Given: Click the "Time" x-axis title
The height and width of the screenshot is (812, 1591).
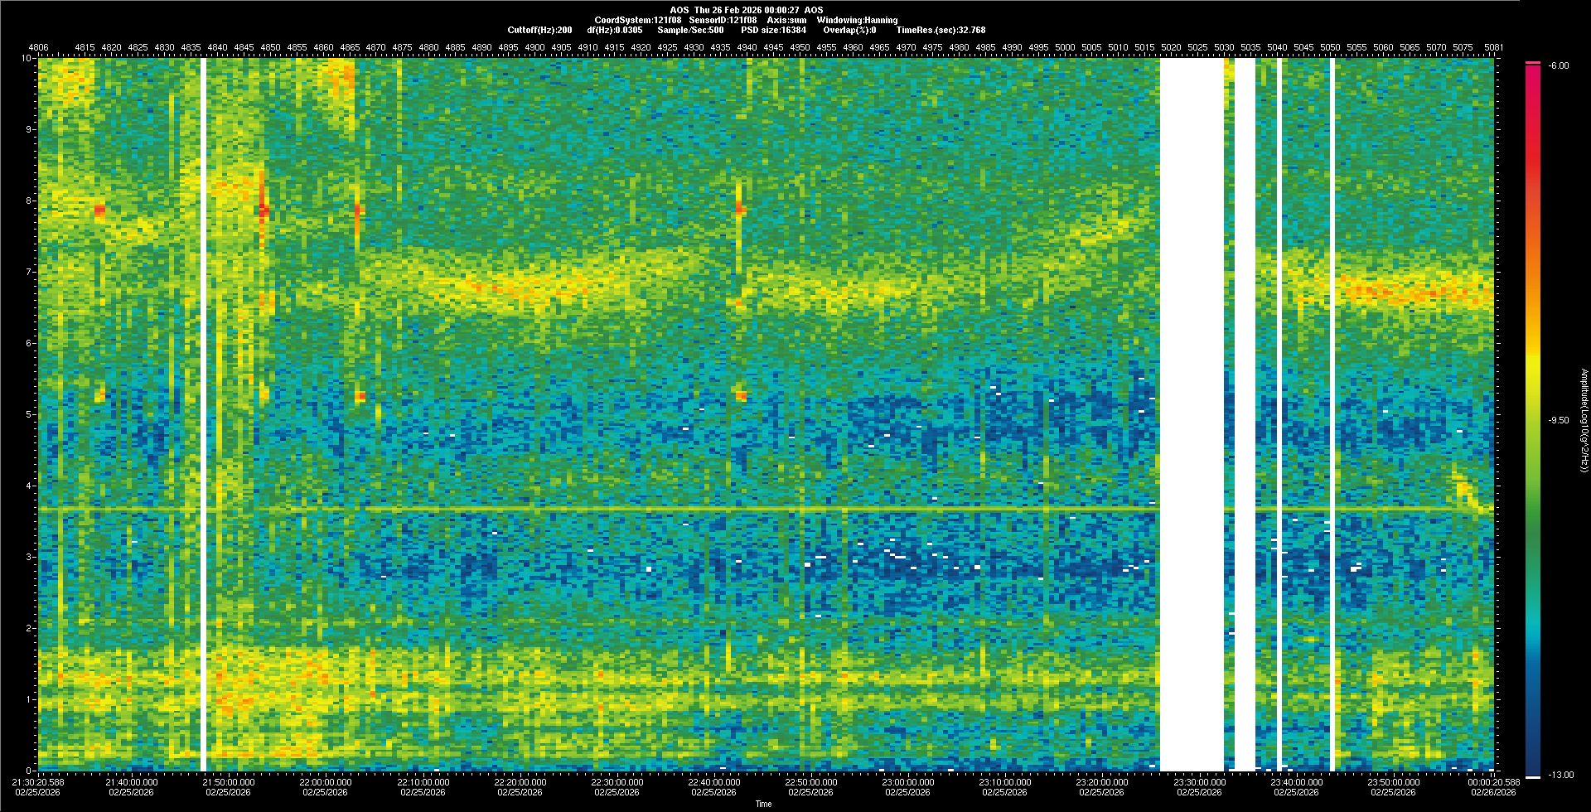Looking at the screenshot, I should [x=763, y=804].
